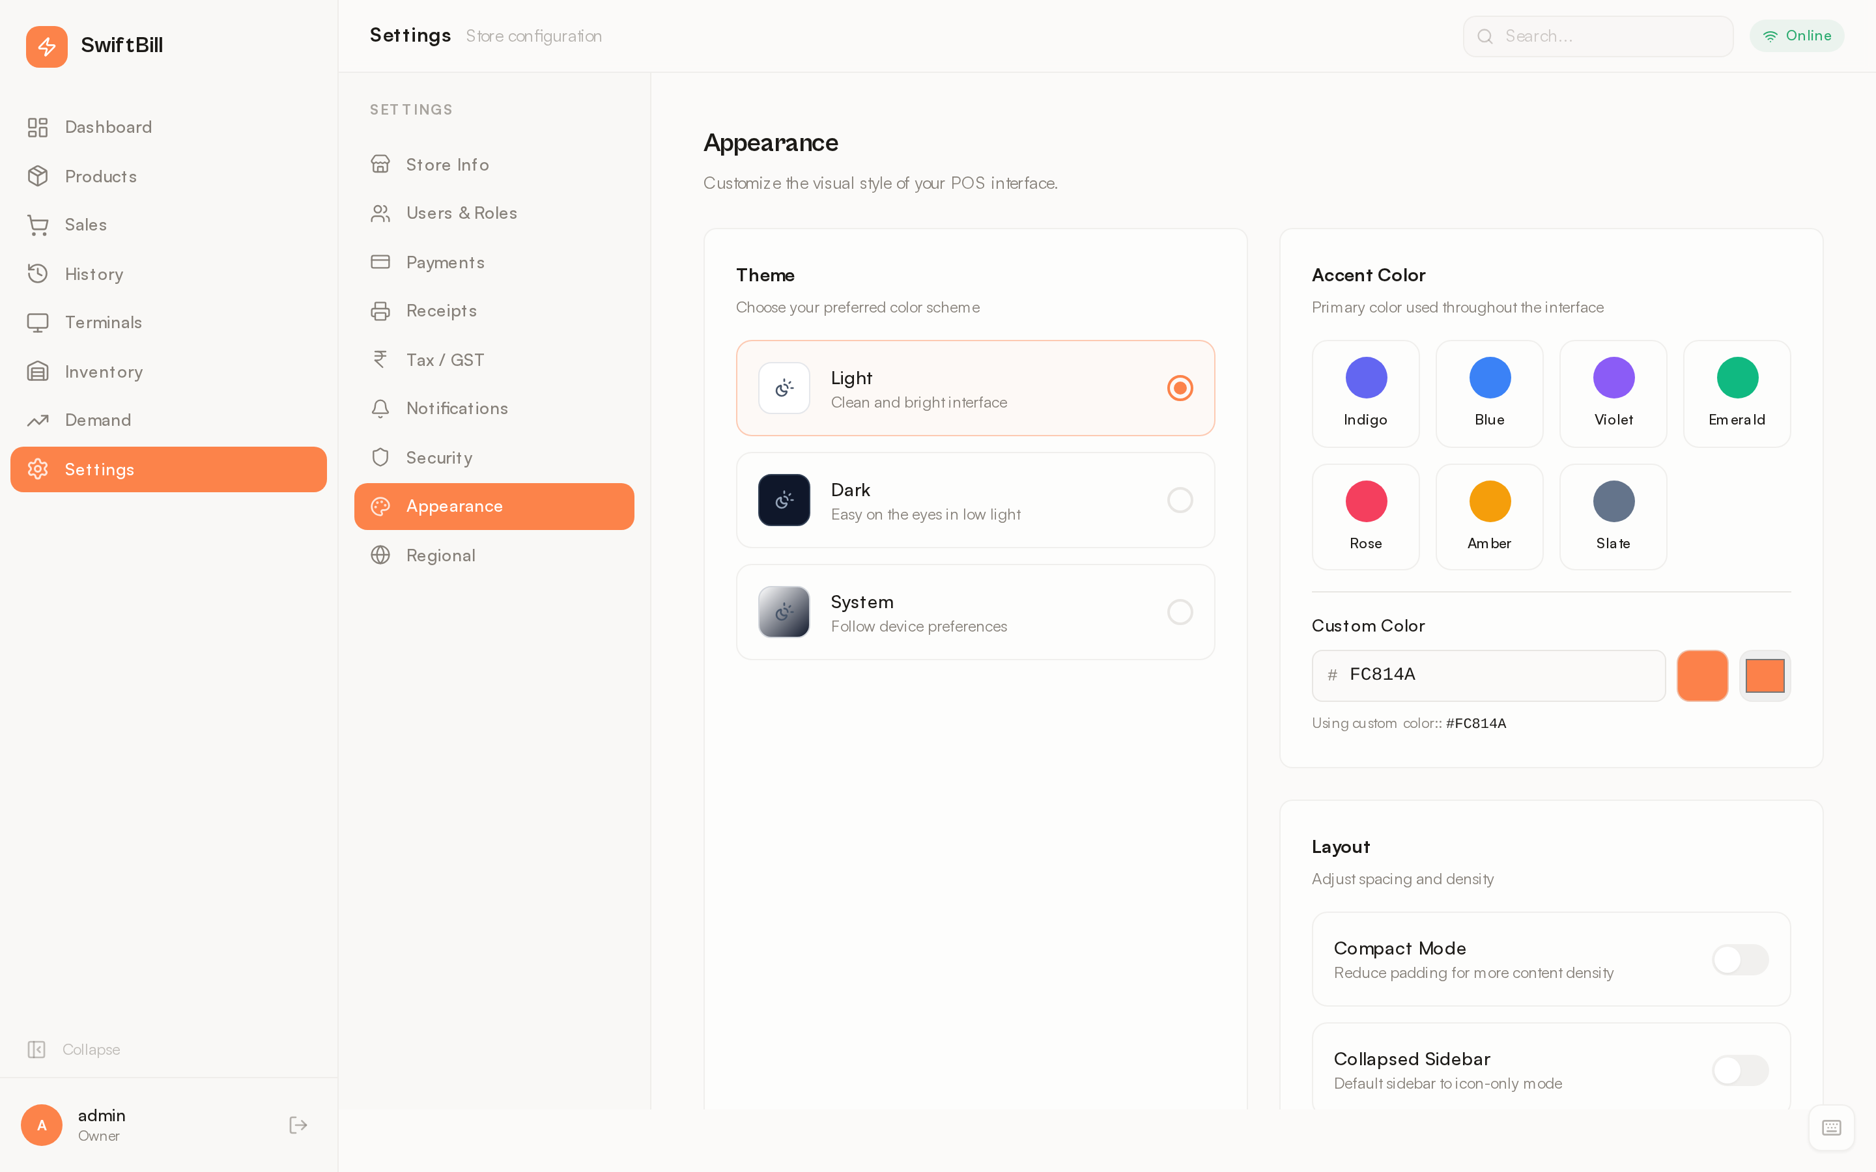Click the Receipts printer icon

point(380,311)
